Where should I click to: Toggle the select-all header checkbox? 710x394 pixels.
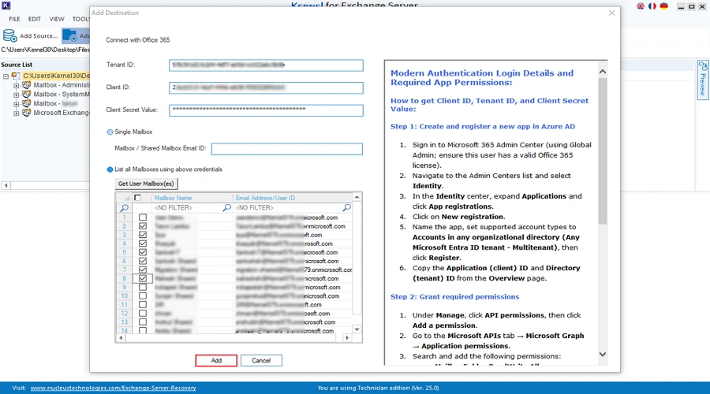(x=137, y=198)
